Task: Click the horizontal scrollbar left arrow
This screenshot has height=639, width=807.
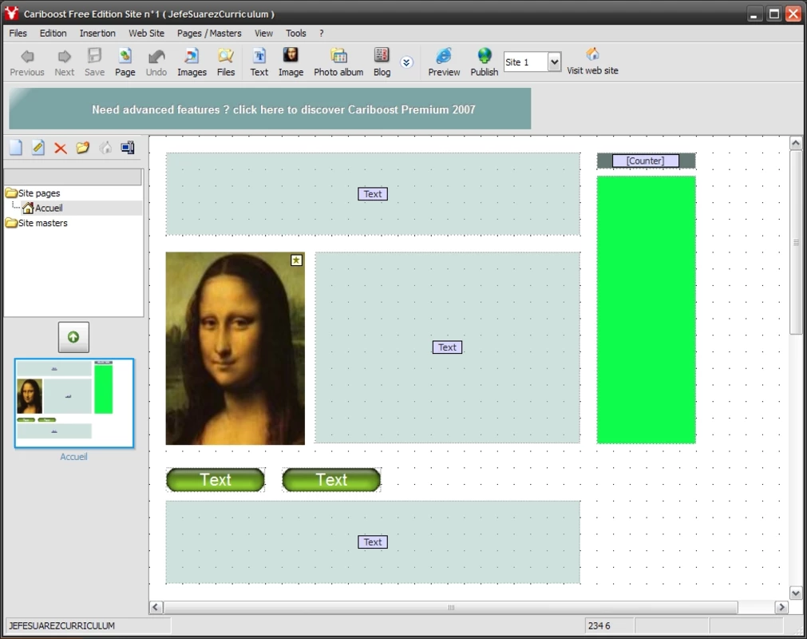Action: tap(156, 607)
